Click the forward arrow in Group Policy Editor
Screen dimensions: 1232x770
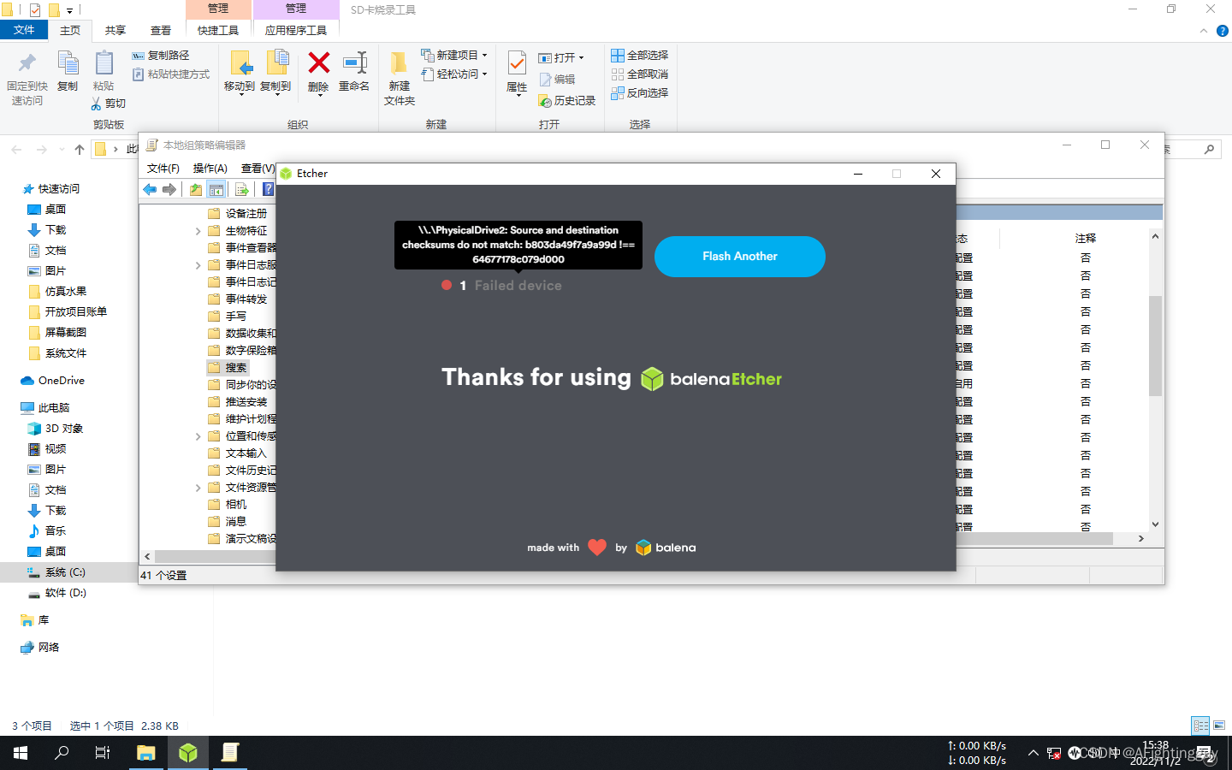[x=169, y=189]
